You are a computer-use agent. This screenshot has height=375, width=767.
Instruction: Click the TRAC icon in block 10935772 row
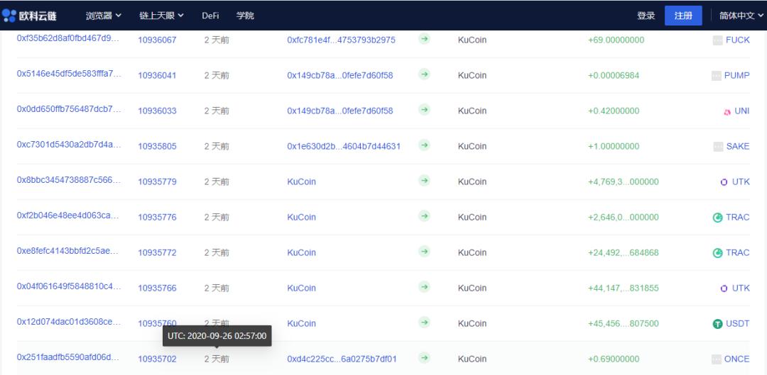pos(717,253)
